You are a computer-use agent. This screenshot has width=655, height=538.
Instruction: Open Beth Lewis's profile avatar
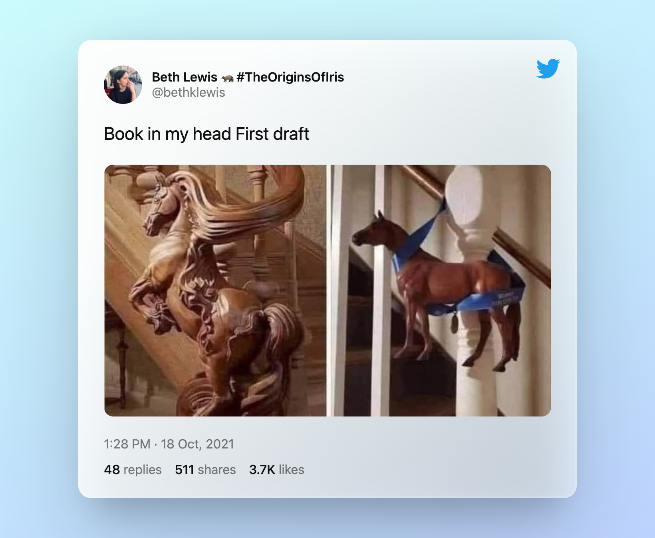pos(123,85)
